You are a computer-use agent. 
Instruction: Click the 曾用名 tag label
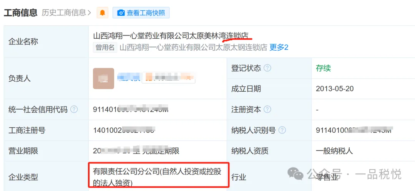pyautogui.click(x=105, y=48)
